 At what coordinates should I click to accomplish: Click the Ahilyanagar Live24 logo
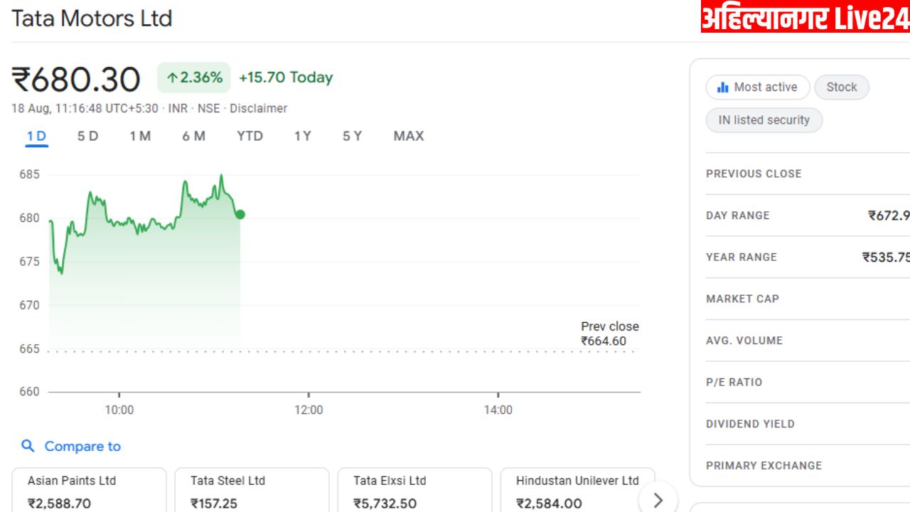point(805,18)
